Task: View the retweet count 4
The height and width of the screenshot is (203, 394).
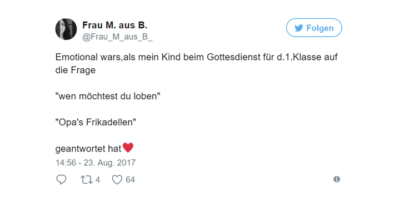Action: coord(98,180)
